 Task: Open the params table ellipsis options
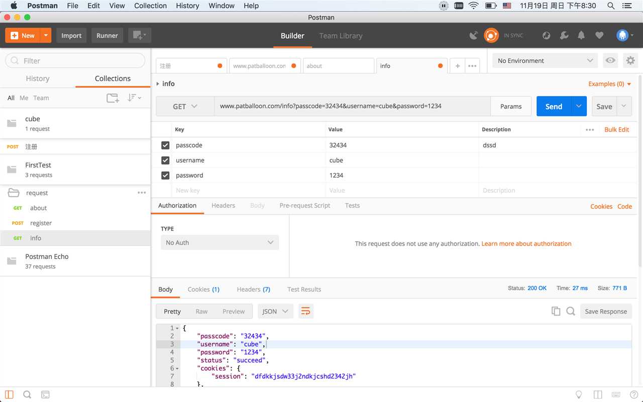(590, 130)
